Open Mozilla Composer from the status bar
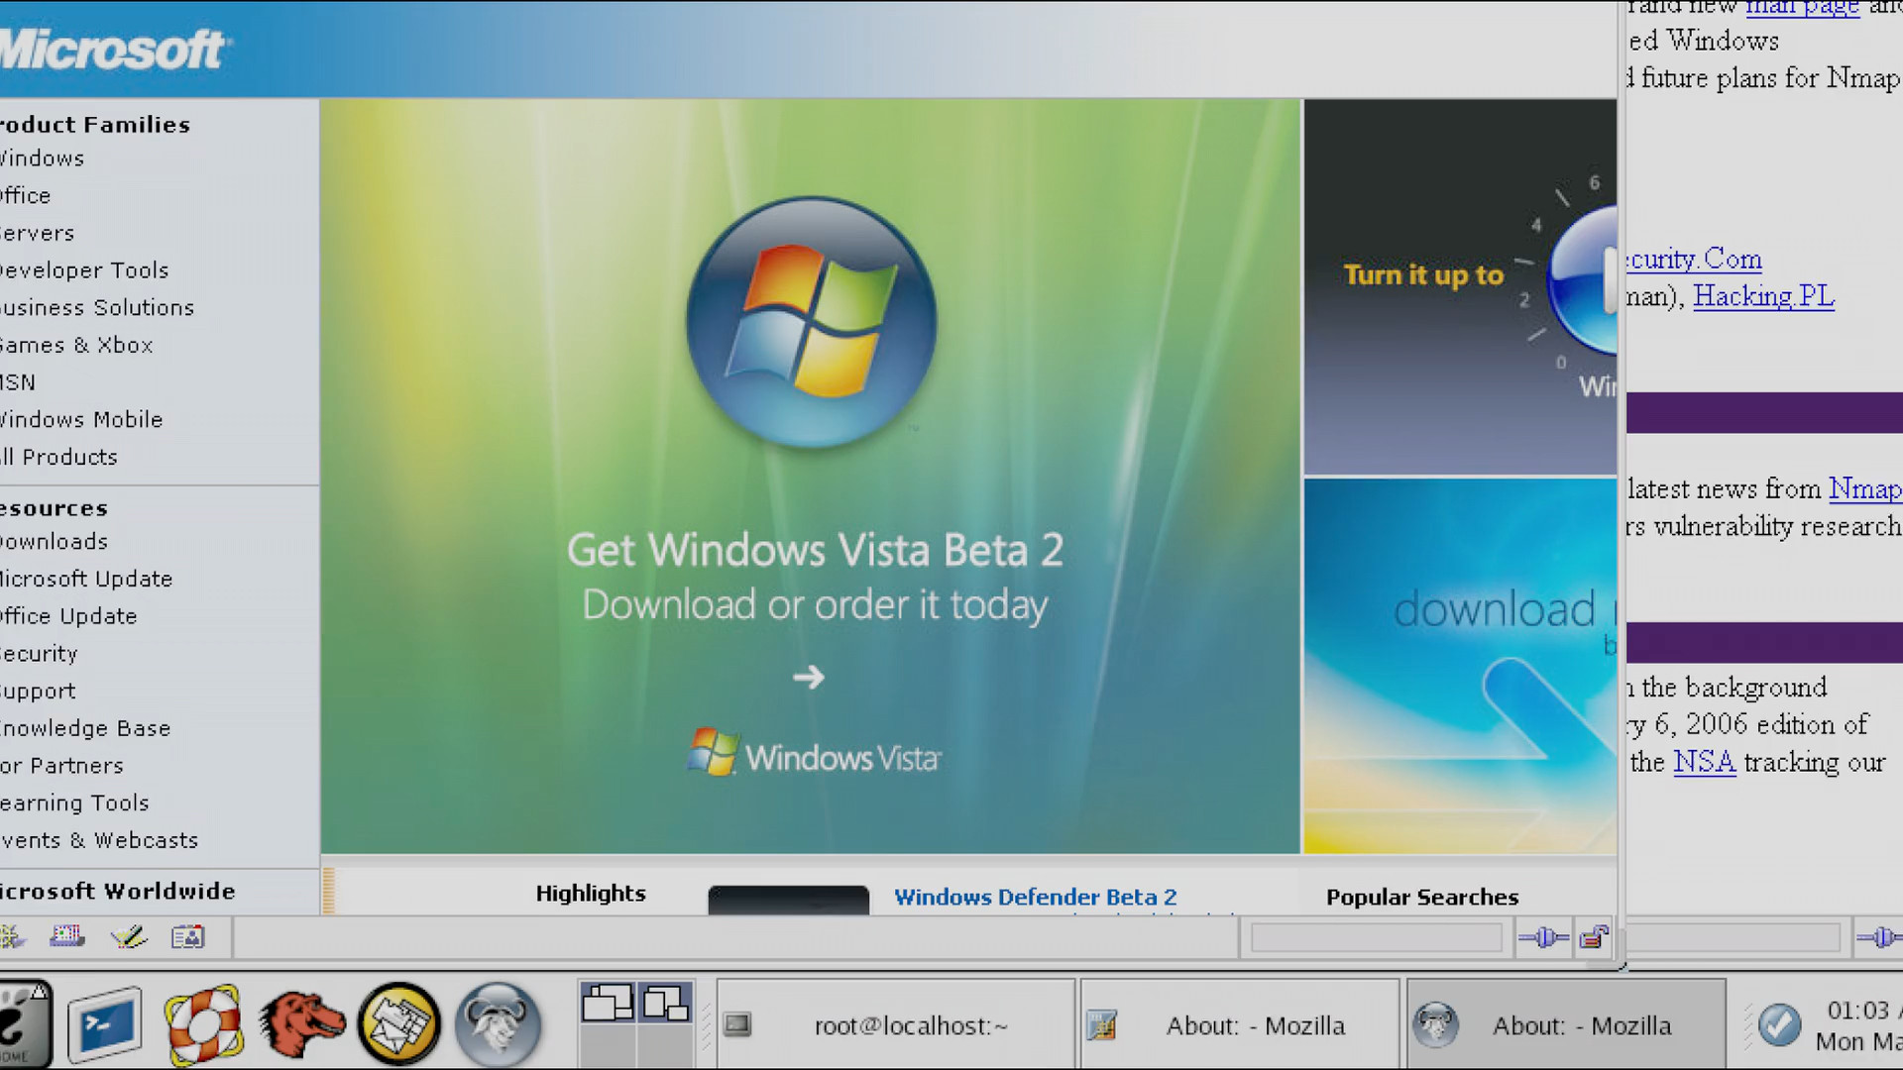 coord(129,936)
